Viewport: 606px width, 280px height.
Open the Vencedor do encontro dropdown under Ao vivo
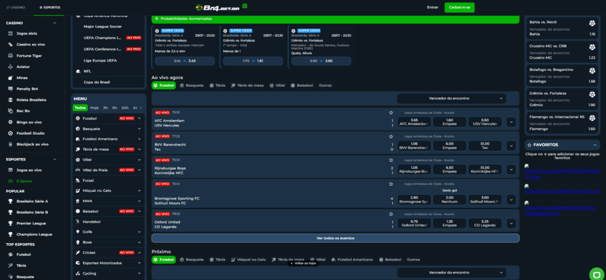pos(452,98)
